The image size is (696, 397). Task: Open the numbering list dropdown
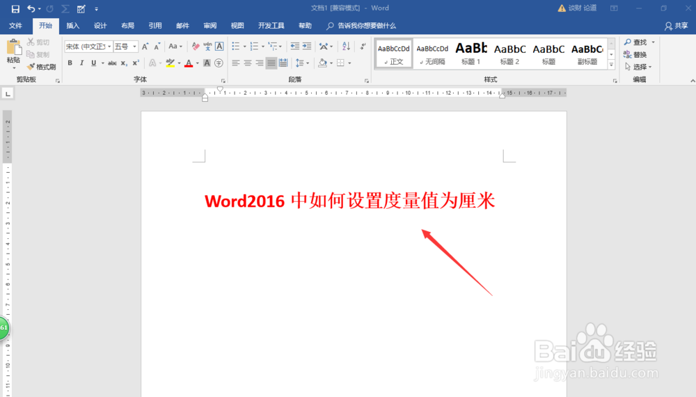tap(263, 46)
